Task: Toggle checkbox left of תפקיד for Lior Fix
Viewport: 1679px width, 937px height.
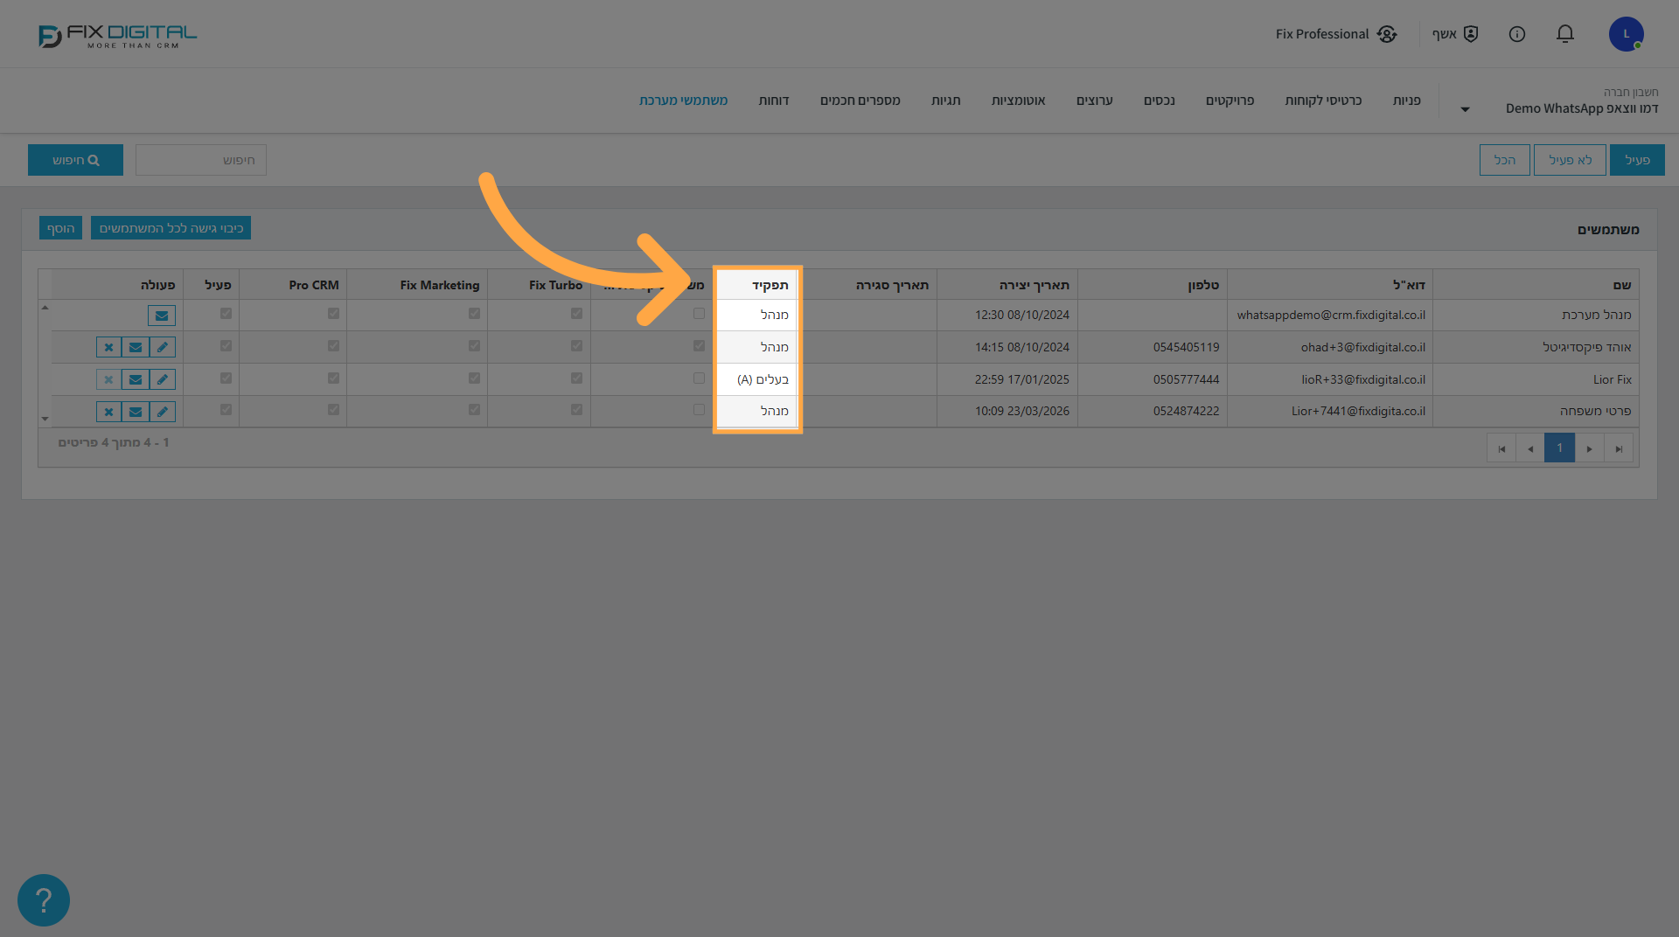Action: (699, 378)
